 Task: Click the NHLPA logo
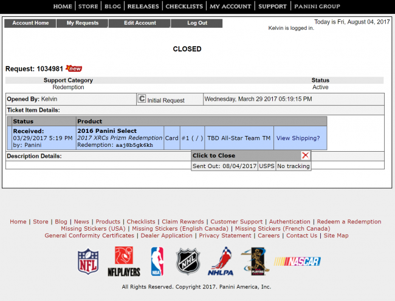pyautogui.click(x=221, y=261)
